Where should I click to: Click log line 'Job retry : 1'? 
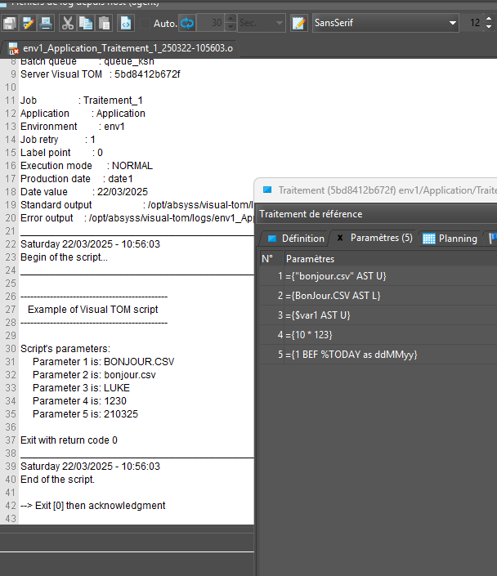[x=58, y=140]
